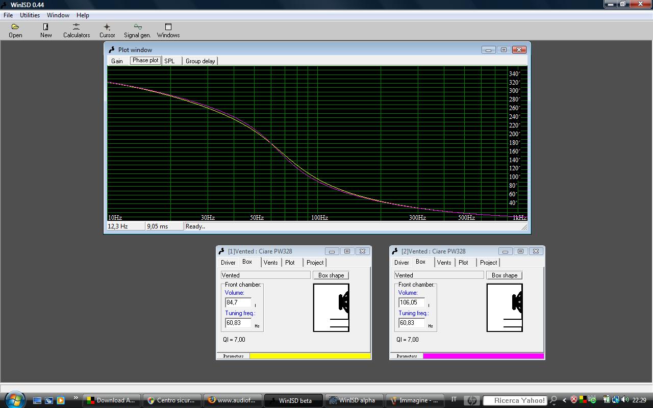The height and width of the screenshot is (408, 653).
Task: Click the Open toolbar icon
Action: point(15,30)
